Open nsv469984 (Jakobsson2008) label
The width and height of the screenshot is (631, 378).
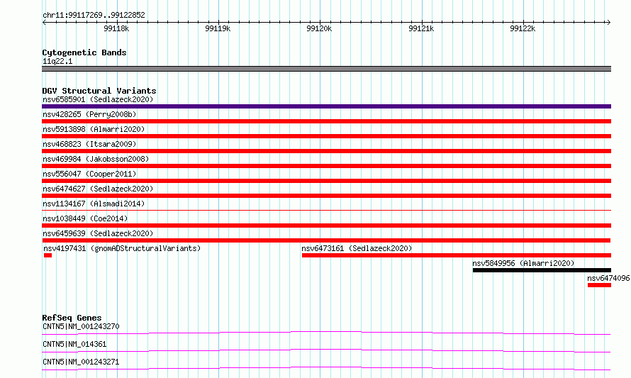[96, 159]
